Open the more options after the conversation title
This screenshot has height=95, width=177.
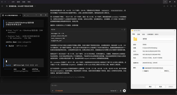point(35,6)
